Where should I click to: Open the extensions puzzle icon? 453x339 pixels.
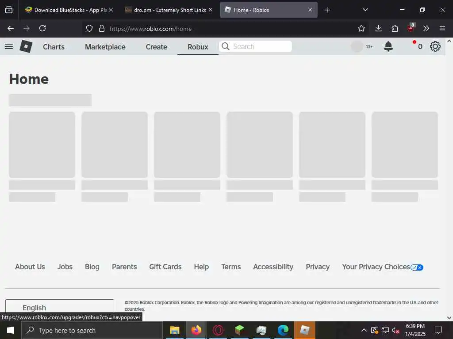tap(395, 28)
